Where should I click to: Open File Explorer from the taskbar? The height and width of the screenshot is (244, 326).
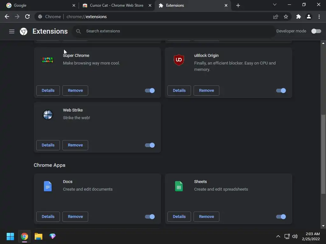(x=39, y=236)
